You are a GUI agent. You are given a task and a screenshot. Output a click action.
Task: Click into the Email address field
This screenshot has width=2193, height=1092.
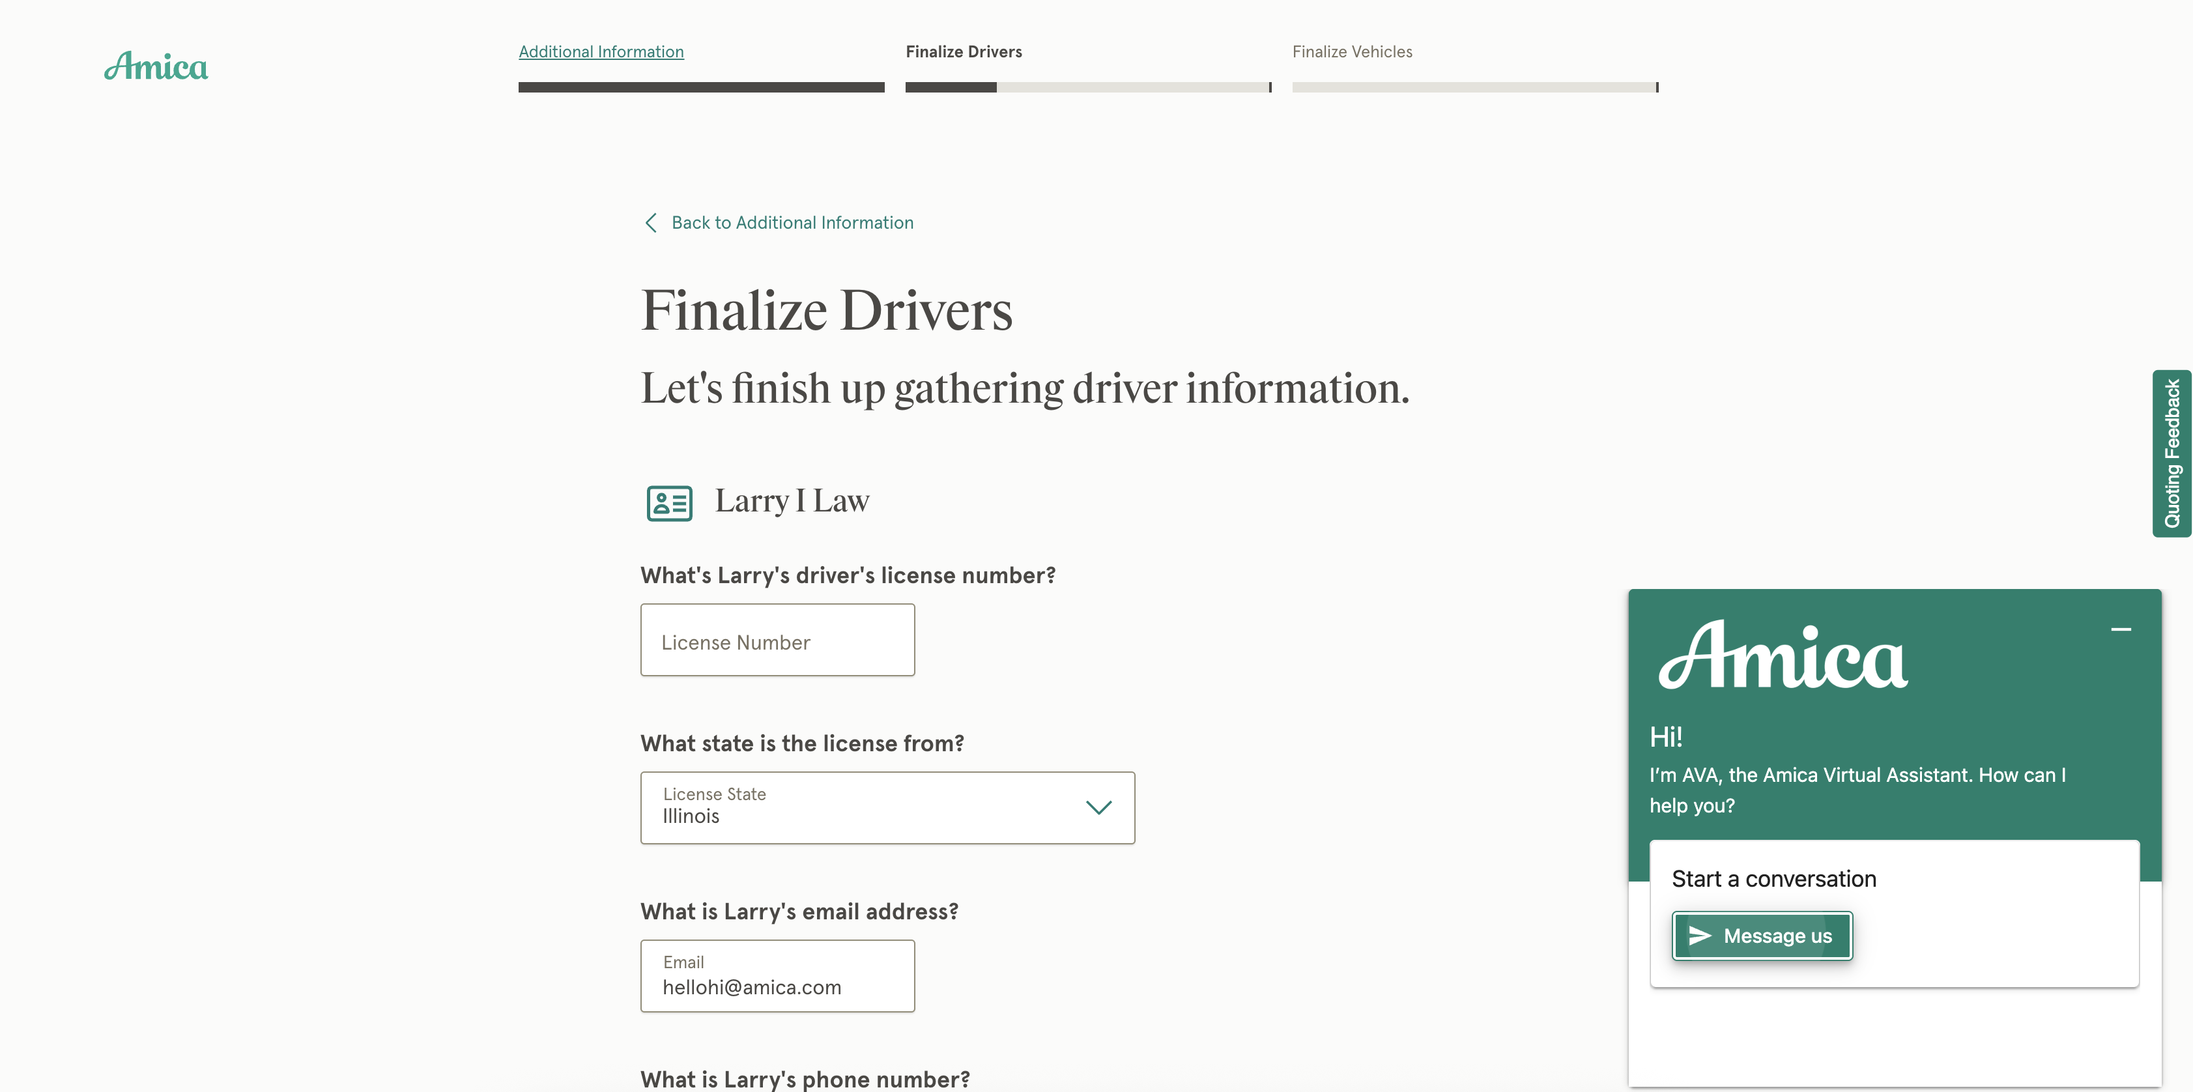[x=777, y=976]
